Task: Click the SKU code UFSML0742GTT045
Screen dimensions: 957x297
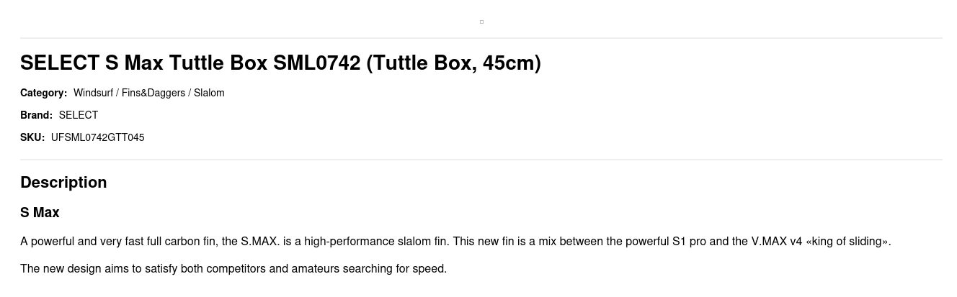Action: tap(97, 137)
